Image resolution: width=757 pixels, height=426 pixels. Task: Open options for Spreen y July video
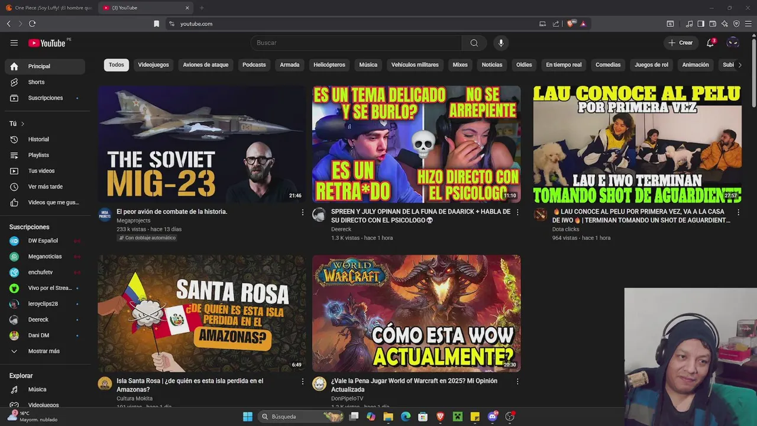coord(517,212)
